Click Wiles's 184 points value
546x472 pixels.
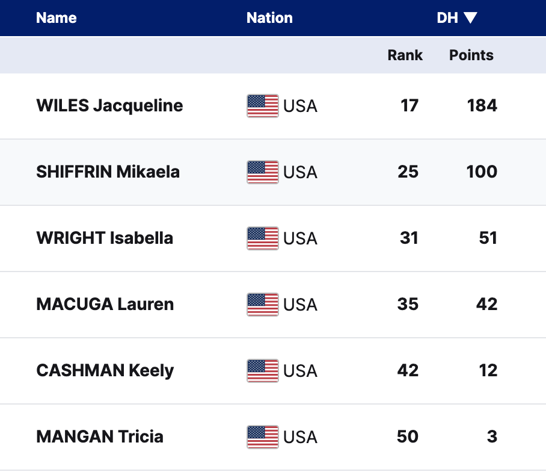click(x=482, y=106)
